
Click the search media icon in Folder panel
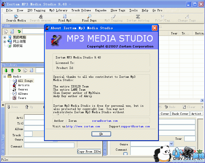pos(6,31)
